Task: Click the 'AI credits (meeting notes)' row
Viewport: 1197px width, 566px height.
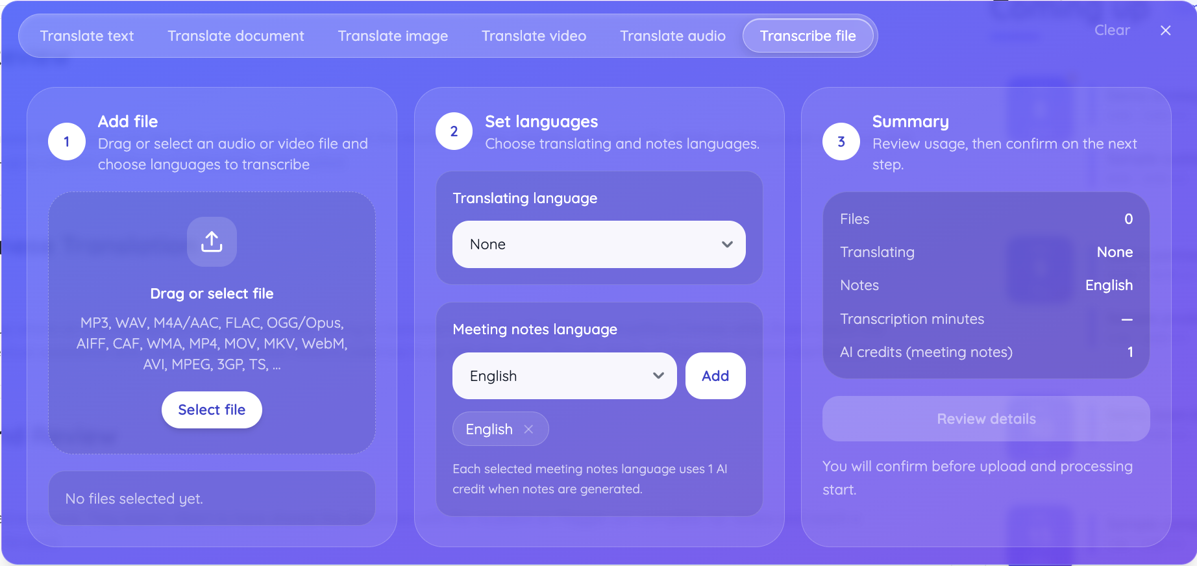Action: click(986, 352)
